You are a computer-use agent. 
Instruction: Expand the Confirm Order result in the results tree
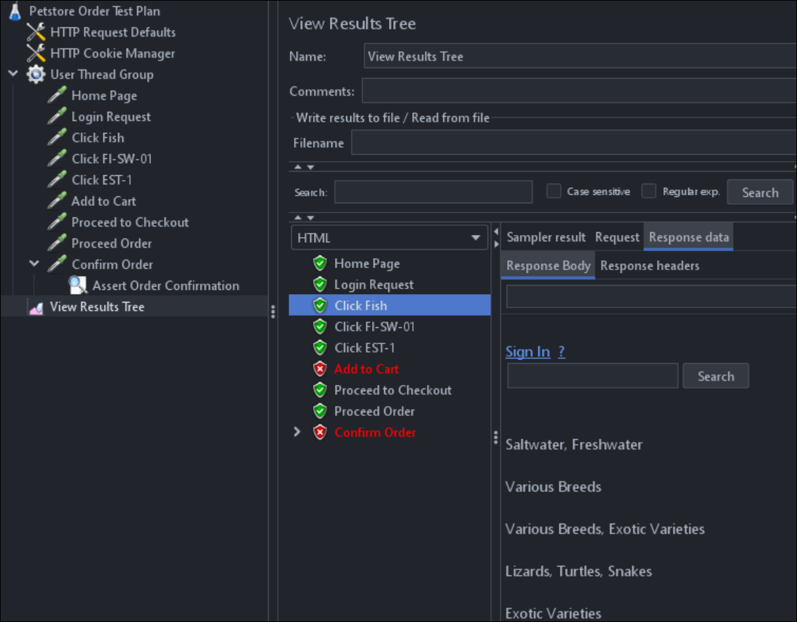point(297,432)
